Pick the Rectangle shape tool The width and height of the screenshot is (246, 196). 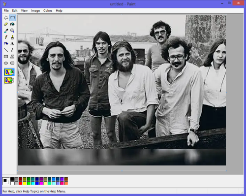6,57
